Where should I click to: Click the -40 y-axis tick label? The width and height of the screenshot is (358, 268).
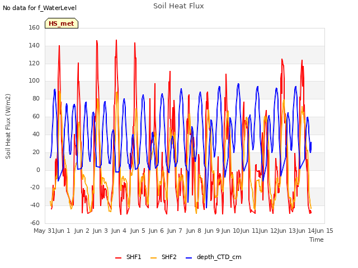pyautogui.click(x=35, y=205)
